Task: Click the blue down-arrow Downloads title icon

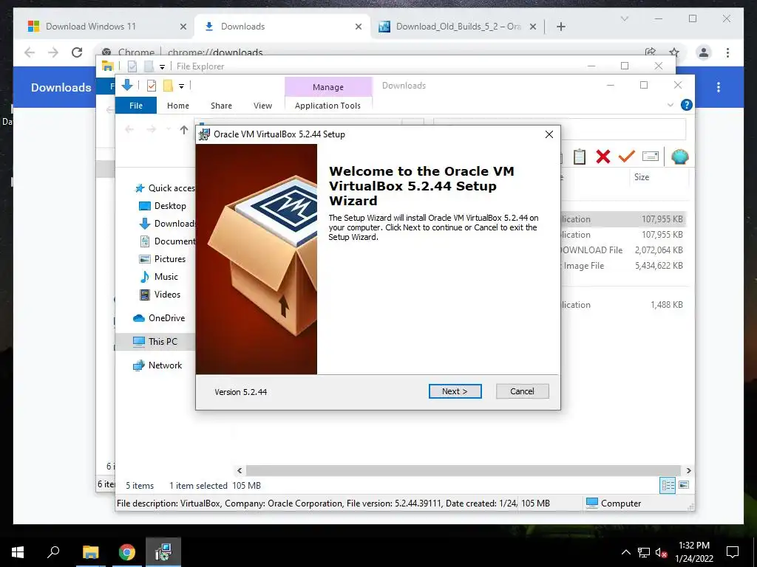Action: pos(127,86)
